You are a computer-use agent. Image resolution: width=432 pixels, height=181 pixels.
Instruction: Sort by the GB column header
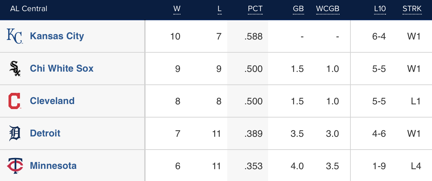pyautogui.click(x=298, y=9)
